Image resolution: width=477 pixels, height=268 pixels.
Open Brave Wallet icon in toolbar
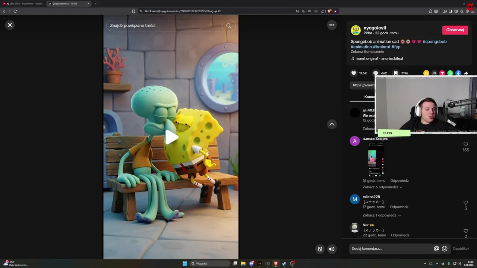click(456, 11)
